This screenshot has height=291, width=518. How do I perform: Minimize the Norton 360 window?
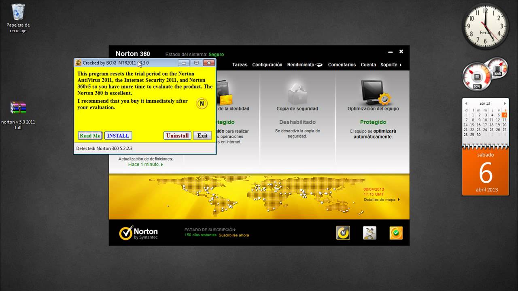390,52
